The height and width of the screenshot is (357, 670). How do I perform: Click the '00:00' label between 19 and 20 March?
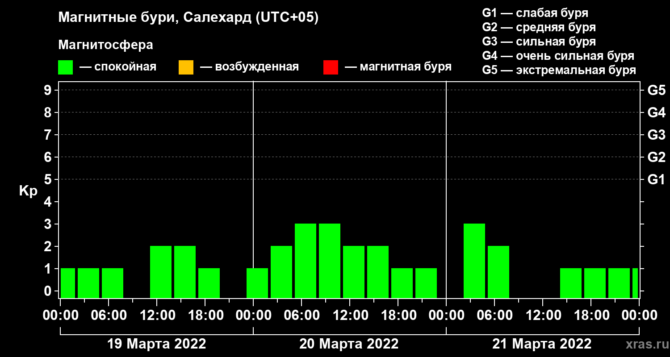coord(253,315)
